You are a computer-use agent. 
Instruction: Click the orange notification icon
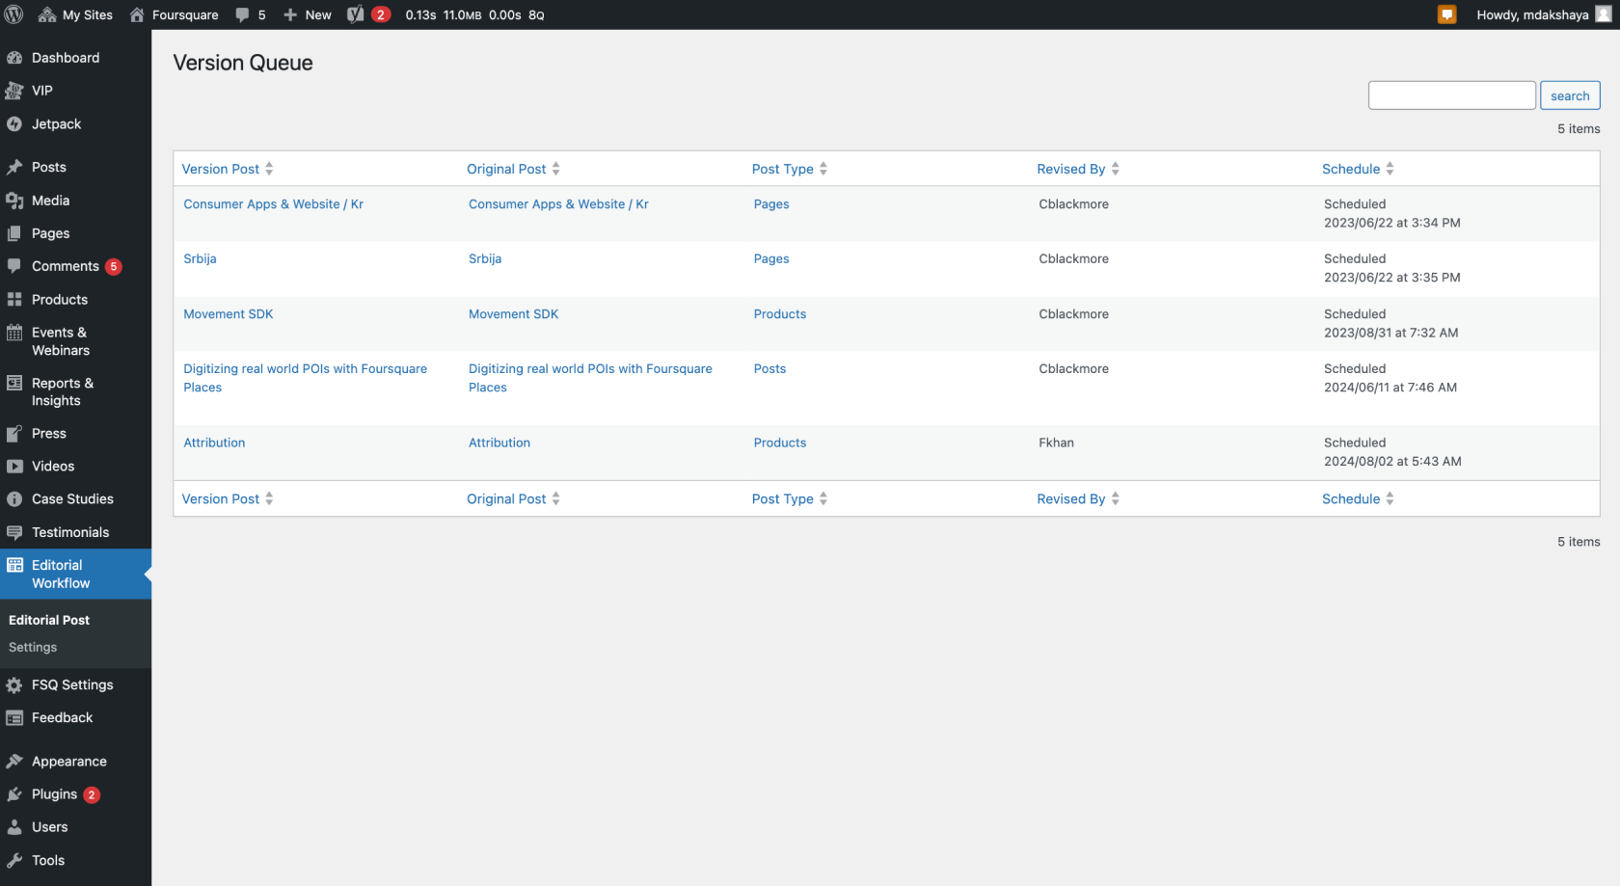[x=1446, y=14]
